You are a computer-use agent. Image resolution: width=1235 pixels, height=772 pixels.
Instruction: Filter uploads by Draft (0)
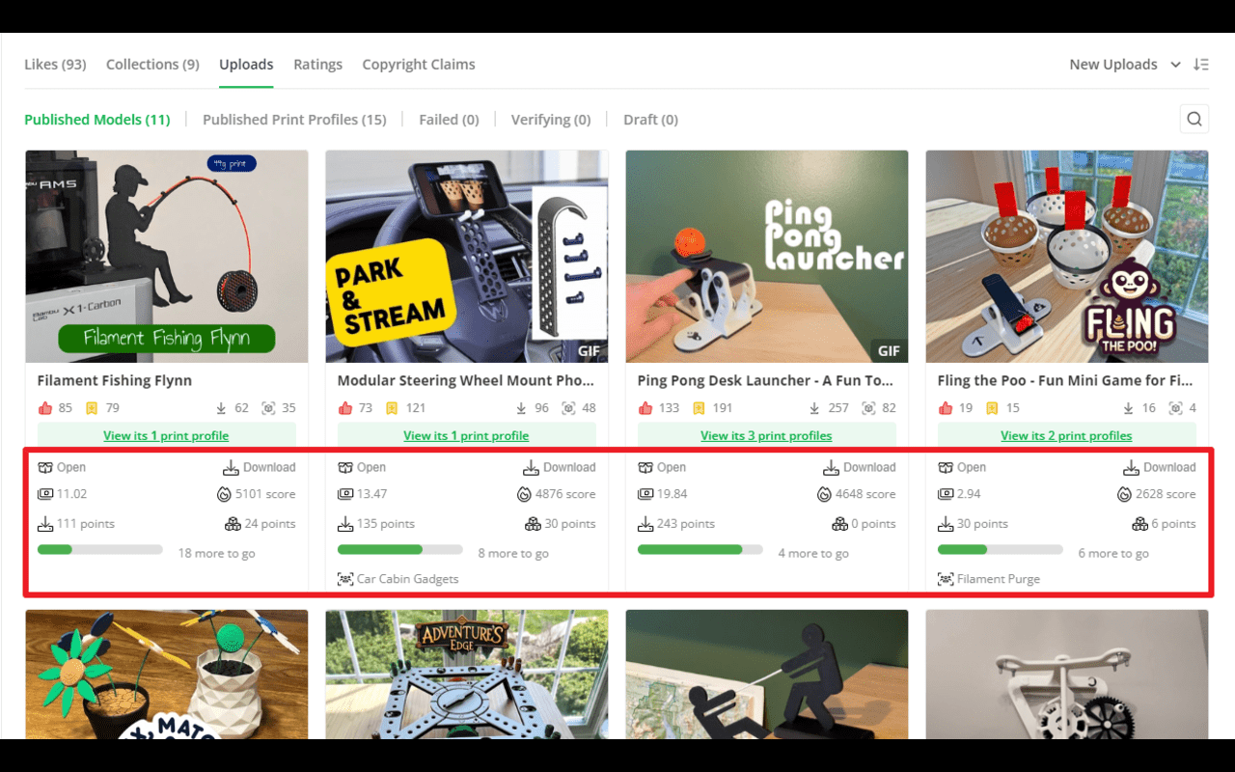tap(650, 120)
